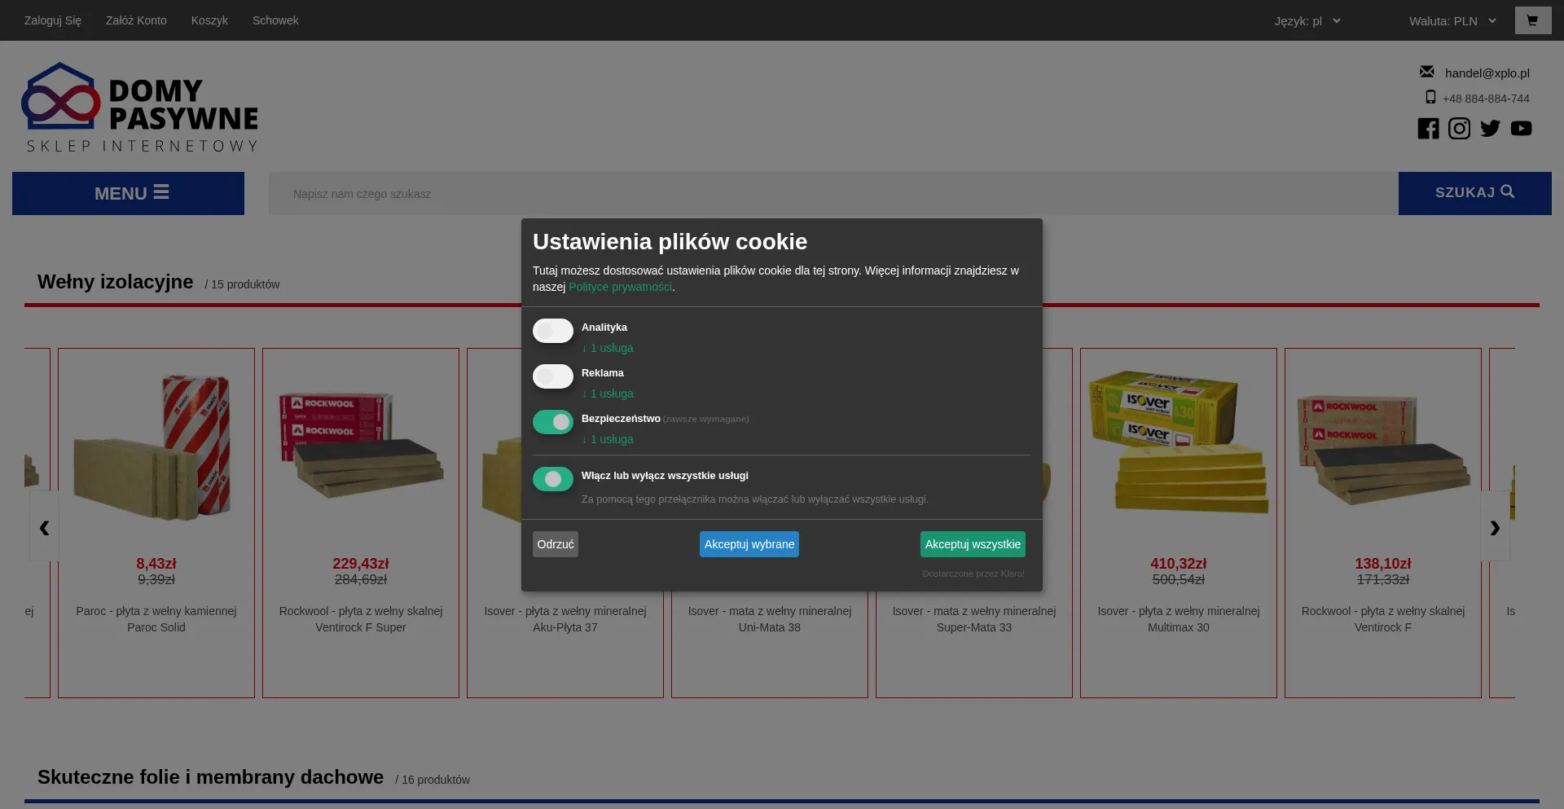Image resolution: width=1564 pixels, height=809 pixels.
Task: Click the '/ 16 produktów' count text
Action: coord(433,780)
